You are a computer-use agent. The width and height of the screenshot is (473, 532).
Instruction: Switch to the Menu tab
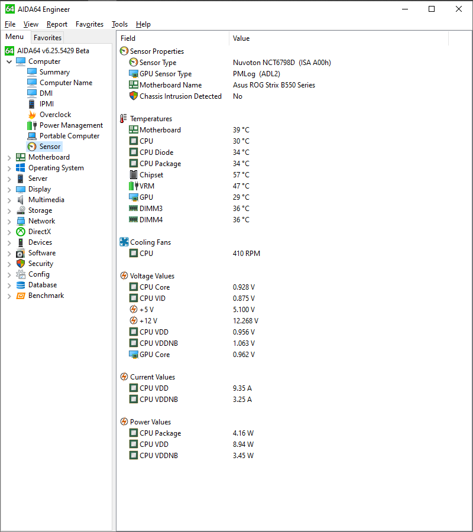pyautogui.click(x=15, y=37)
